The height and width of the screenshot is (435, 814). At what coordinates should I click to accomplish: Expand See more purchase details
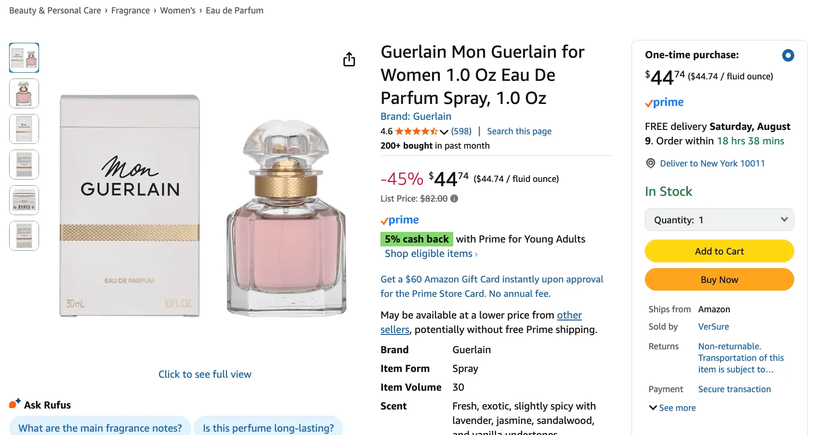(672, 408)
